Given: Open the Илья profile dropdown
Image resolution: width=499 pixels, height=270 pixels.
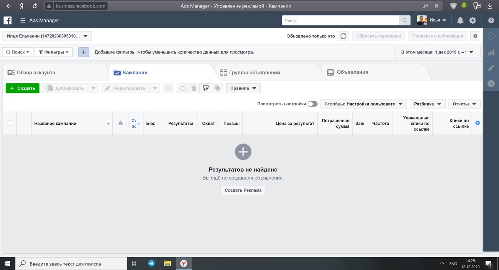Looking at the screenshot, I should (432, 20).
